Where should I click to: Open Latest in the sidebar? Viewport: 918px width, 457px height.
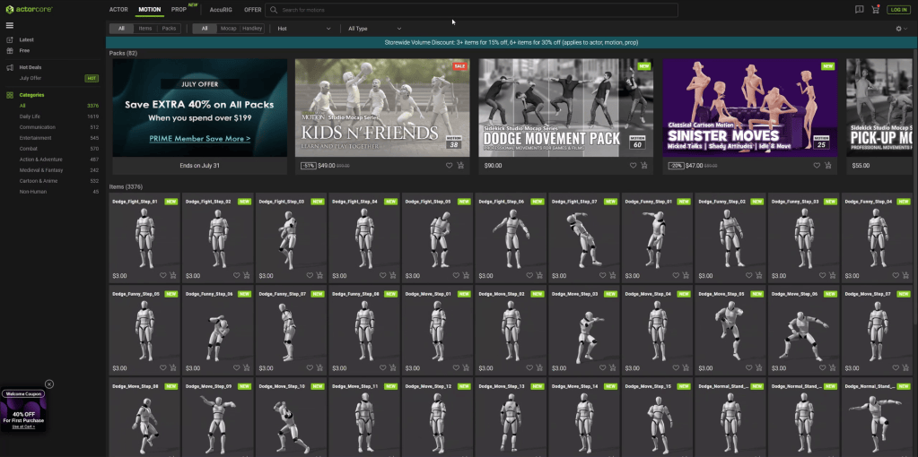coord(26,39)
